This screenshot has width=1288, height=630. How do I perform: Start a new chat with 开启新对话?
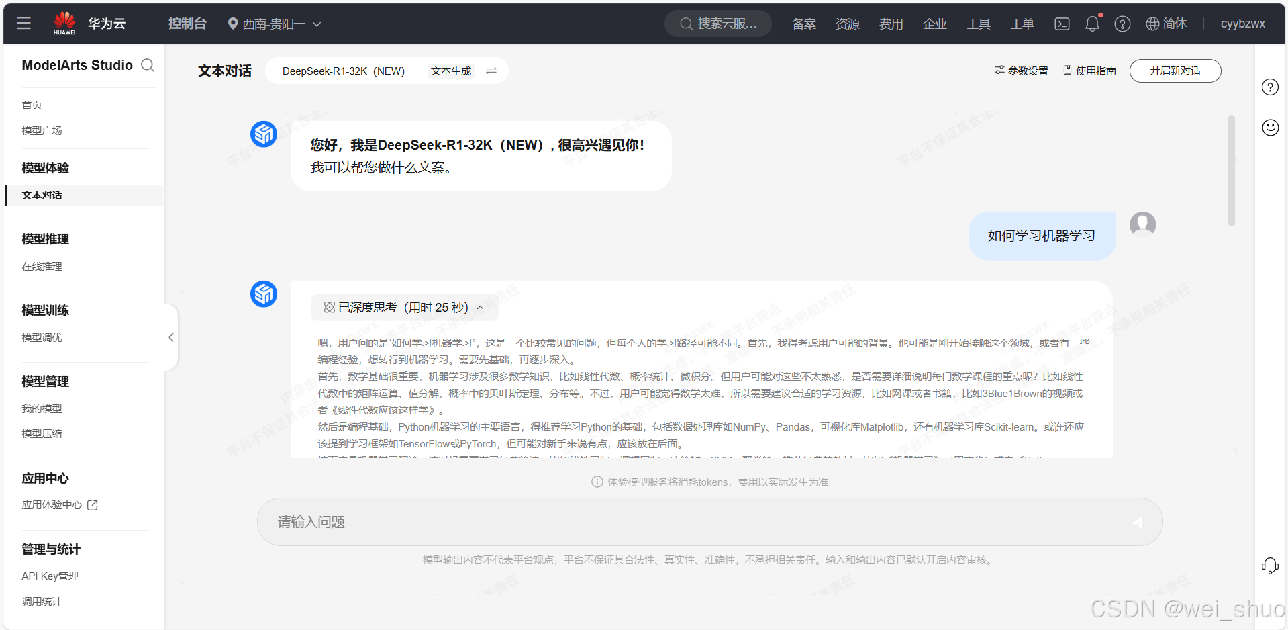click(1175, 71)
